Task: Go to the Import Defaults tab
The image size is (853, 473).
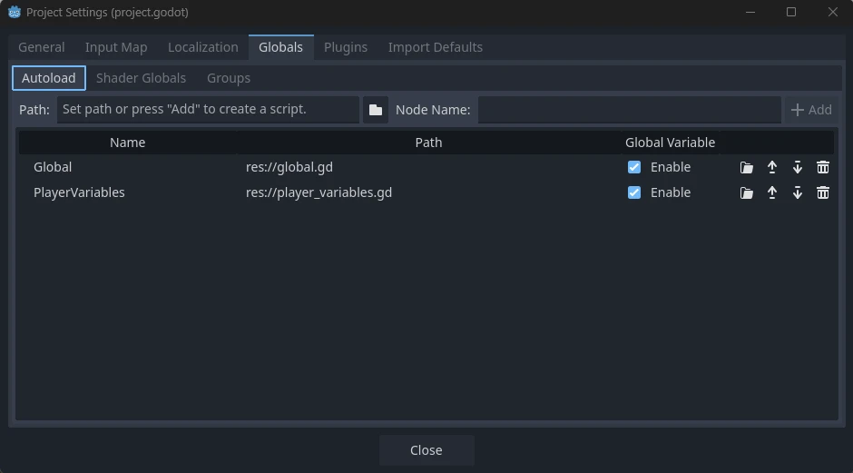Action: [435, 47]
